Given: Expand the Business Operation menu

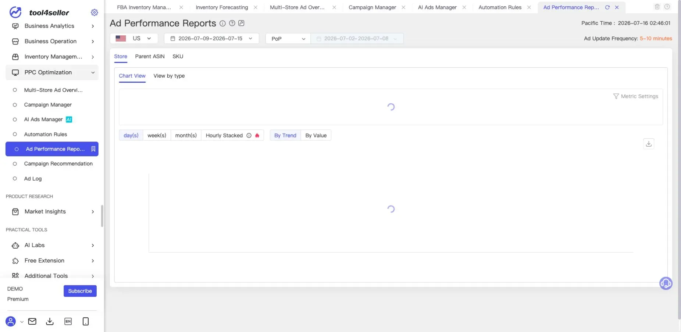Looking at the screenshot, I should pyautogui.click(x=52, y=42).
